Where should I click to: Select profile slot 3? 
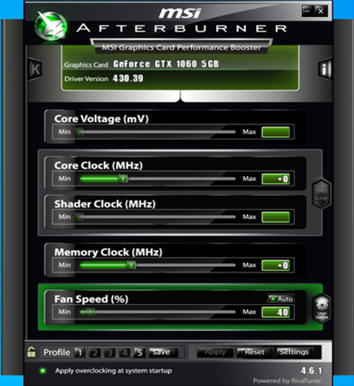pos(110,353)
